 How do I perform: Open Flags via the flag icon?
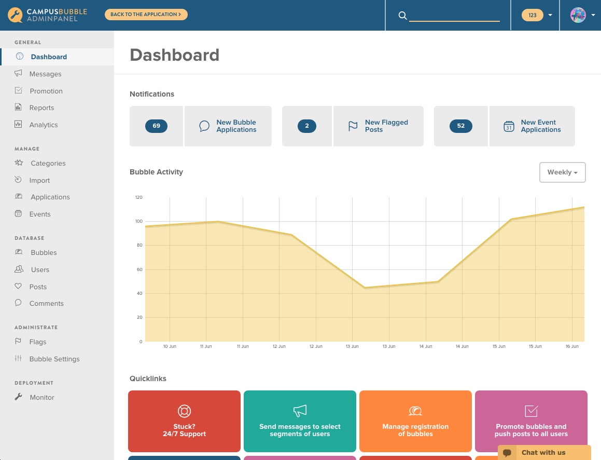tap(18, 342)
